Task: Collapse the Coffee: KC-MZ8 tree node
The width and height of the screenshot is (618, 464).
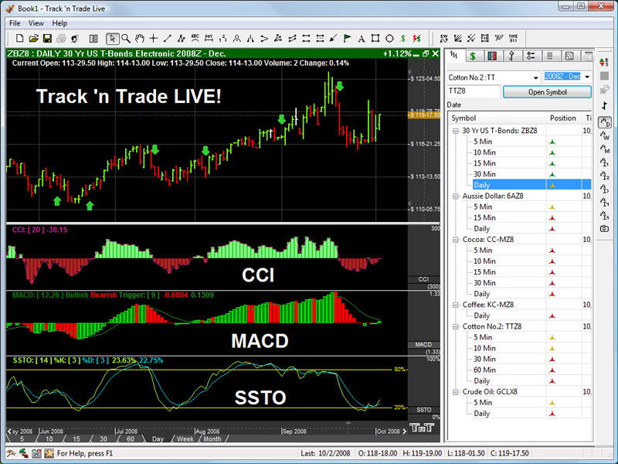Action: click(455, 305)
